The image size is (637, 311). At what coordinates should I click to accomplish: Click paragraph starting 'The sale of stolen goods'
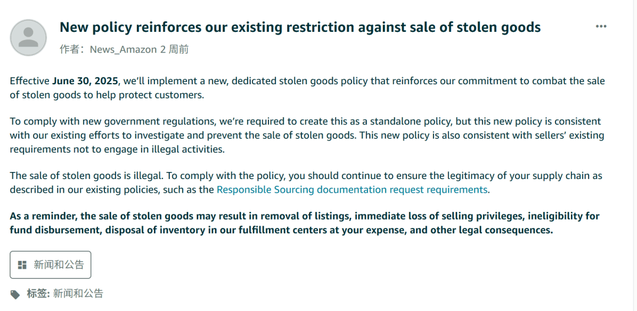pos(306,183)
